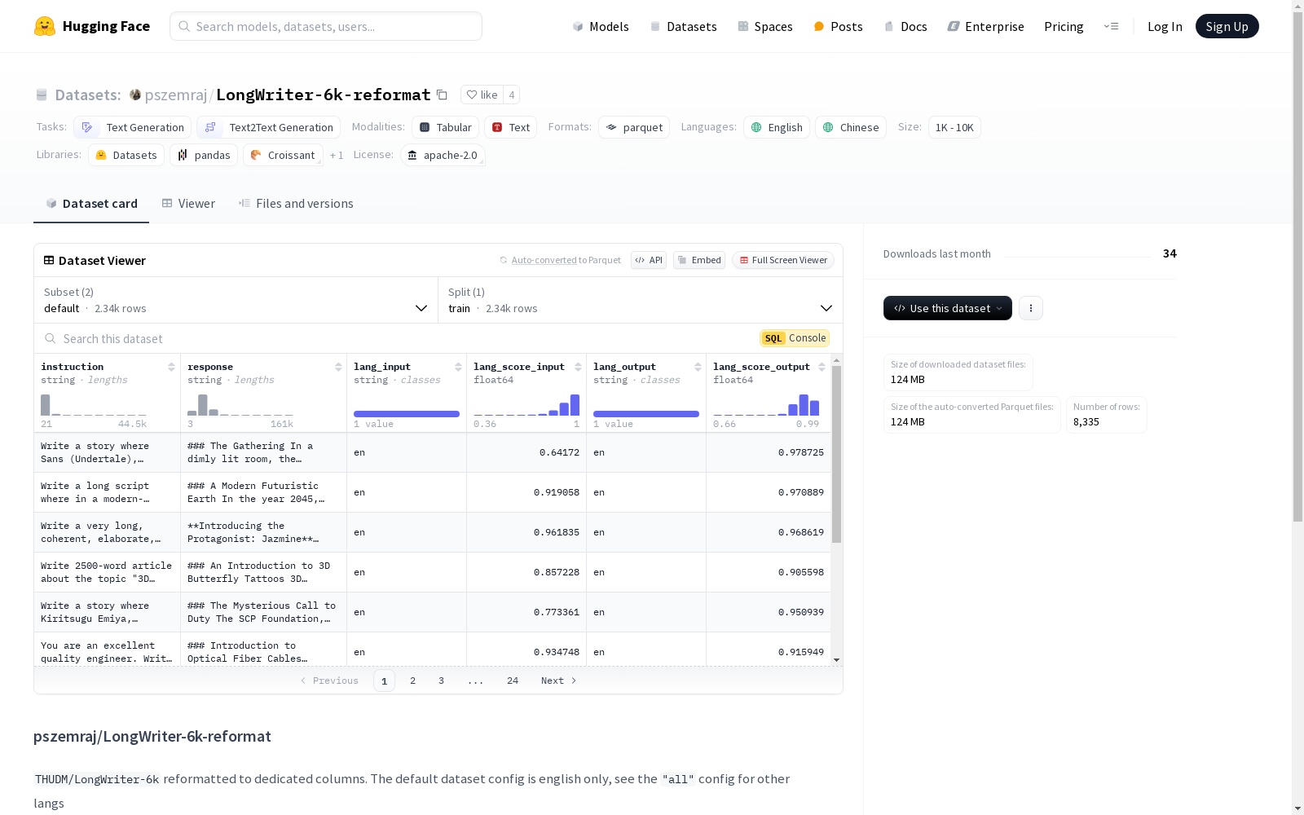Click the Hugging Face logo emoji

[x=45, y=26]
